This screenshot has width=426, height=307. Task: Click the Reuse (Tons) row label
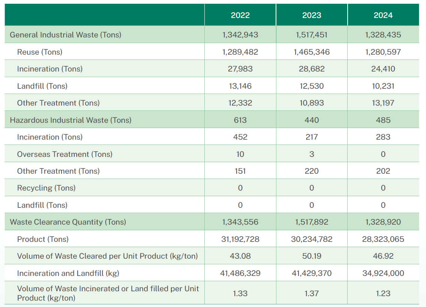point(40,52)
